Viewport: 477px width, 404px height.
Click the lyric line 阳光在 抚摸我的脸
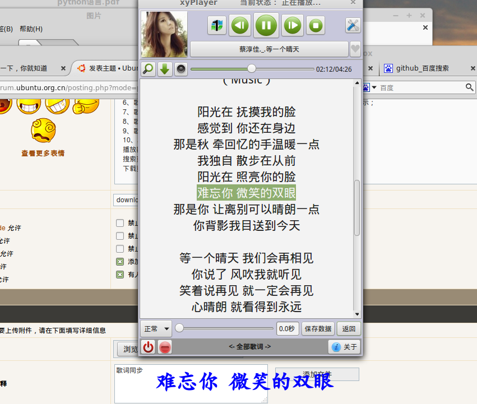coord(247,112)
